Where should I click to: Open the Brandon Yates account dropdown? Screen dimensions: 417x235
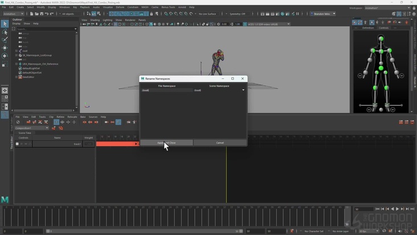tap(334, 14)
